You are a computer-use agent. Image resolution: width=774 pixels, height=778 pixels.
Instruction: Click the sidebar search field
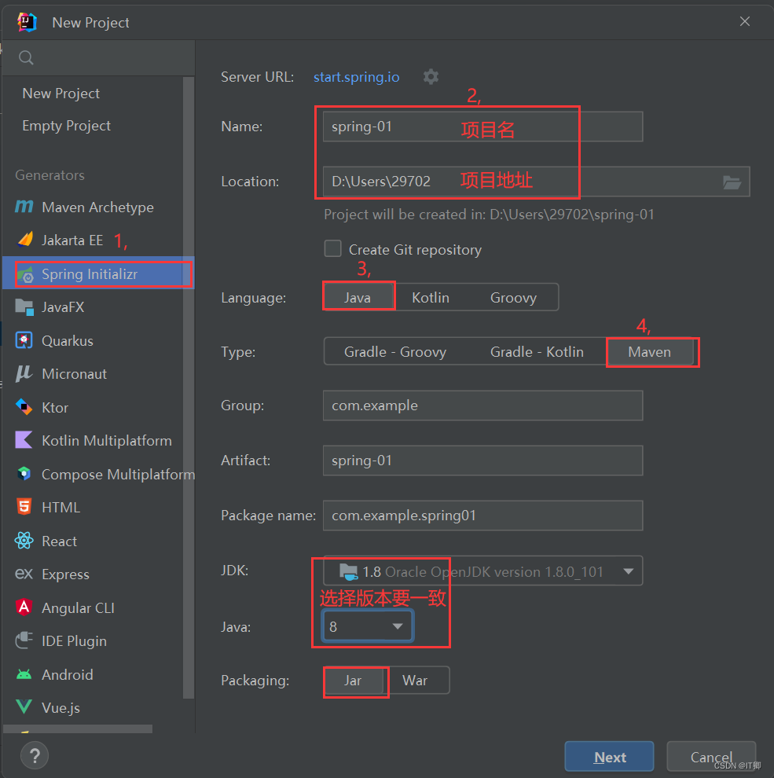coord(99,58)
